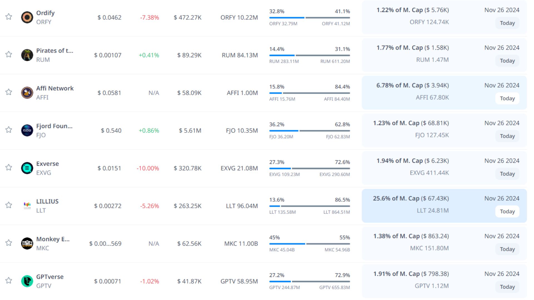The width and height of the screenshot is (534, 300).
Task: Add Fjord Foundry to watchlist via star
Action: [x=9, y=130]
